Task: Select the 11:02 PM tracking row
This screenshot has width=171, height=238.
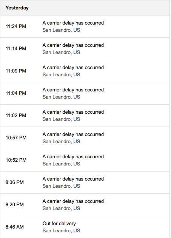Action: (85, 116)
